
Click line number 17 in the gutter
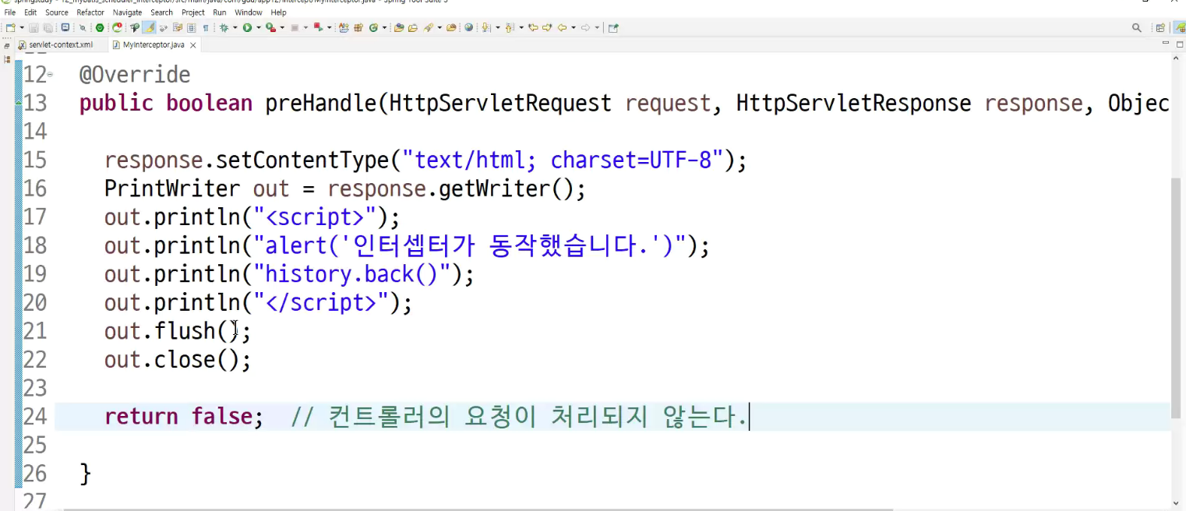(35, 217)
